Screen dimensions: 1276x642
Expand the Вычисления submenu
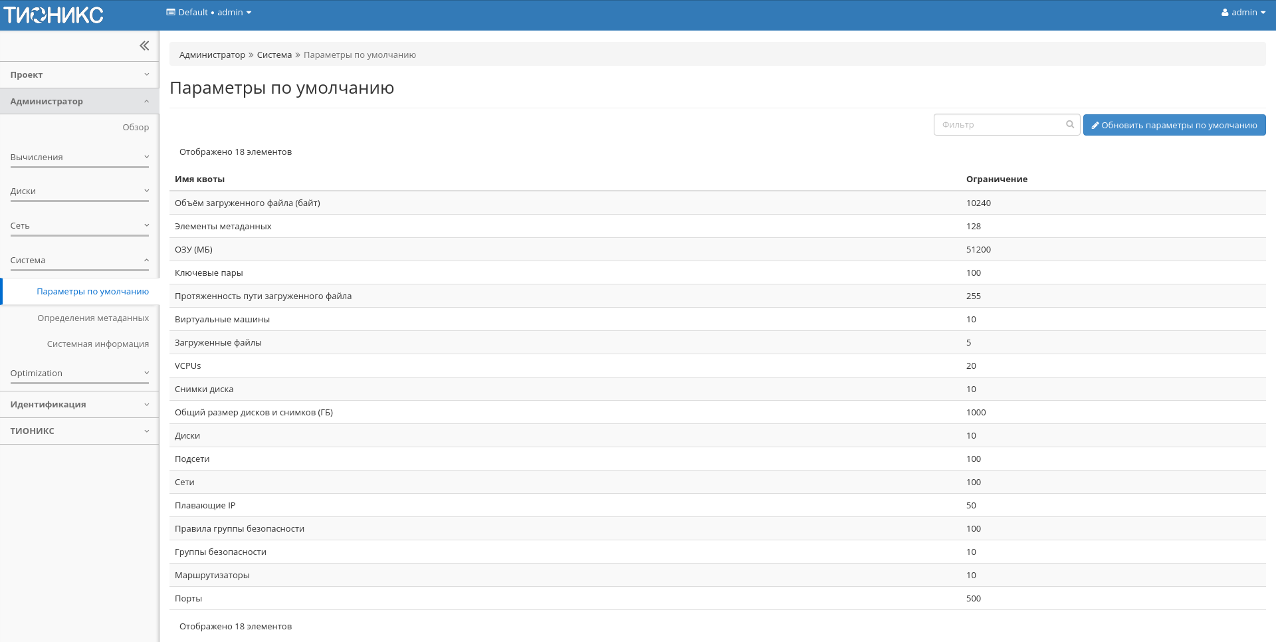coord(79,158)
